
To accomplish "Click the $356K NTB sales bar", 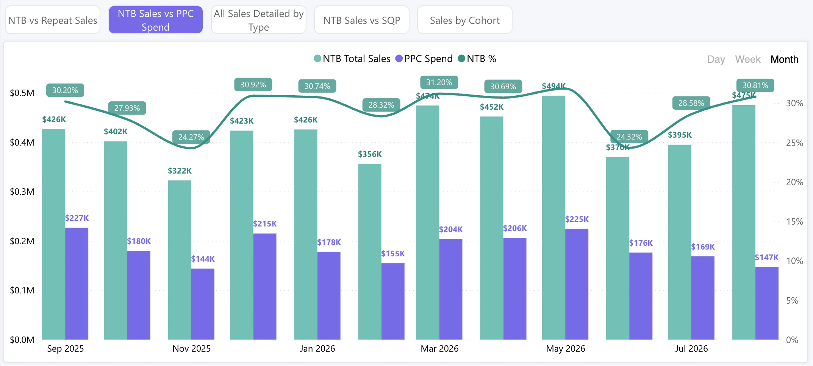I will click(x=370, y=252).
